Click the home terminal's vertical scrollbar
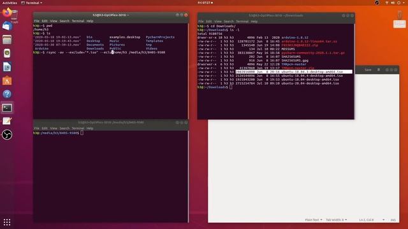408x229 pixels. click(188, 71)
